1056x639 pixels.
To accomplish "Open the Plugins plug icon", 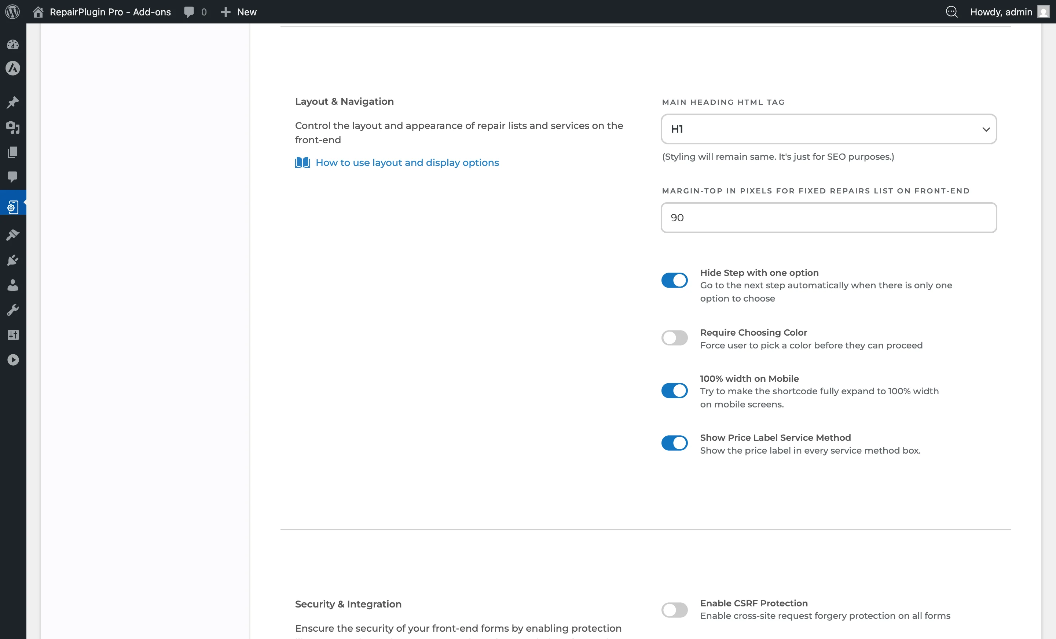I will (13, 259).
